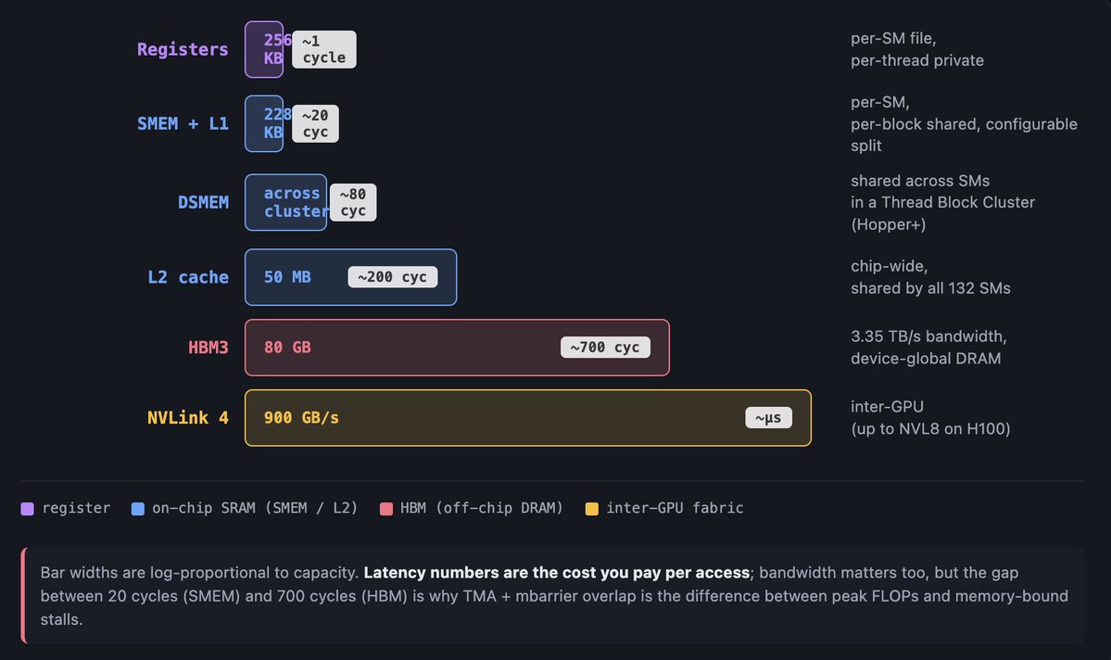1111x660 pixels.
Task: Click the yellow inter-GPU fabric legend swatch
Action: 592,508
